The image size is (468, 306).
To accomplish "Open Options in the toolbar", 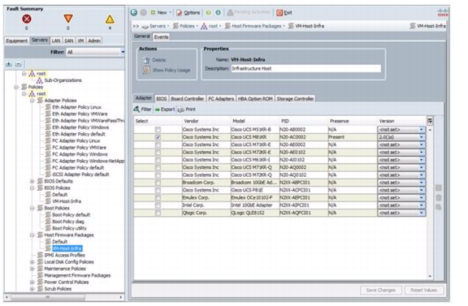I will pos(188,12).
